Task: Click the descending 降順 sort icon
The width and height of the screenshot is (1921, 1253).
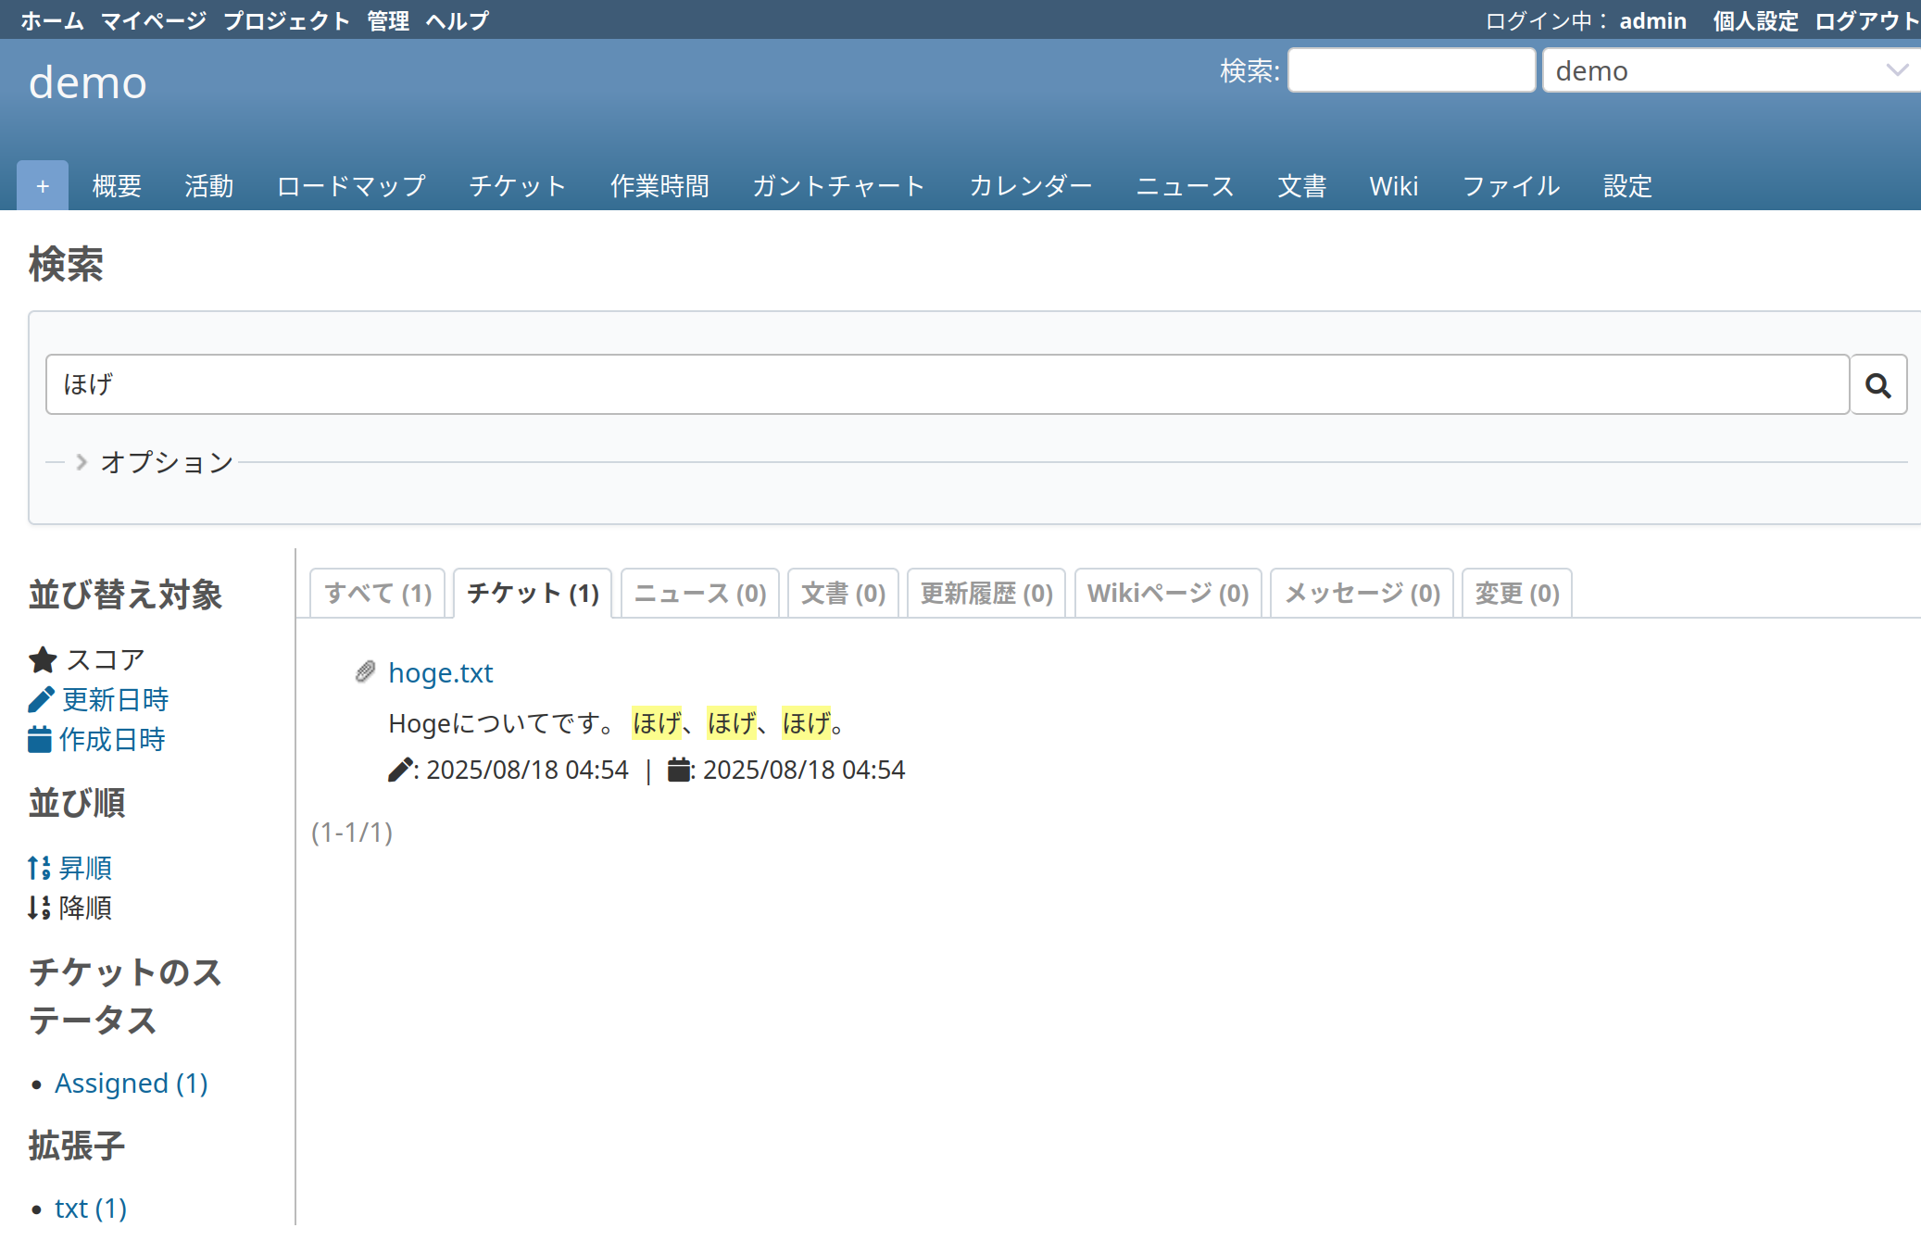Action: tap(39, 908)
